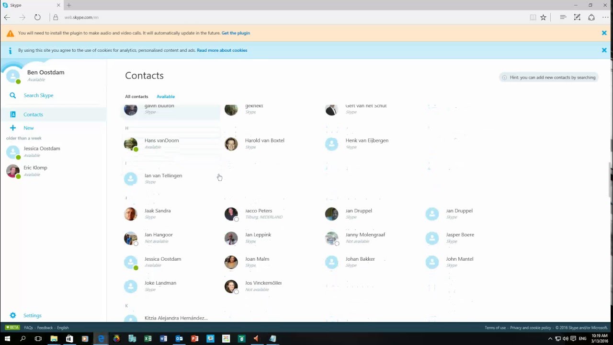Screen dimensions: 613x345
Task: Open the Windows Store taskbar icon
Action: pos(69,339)
